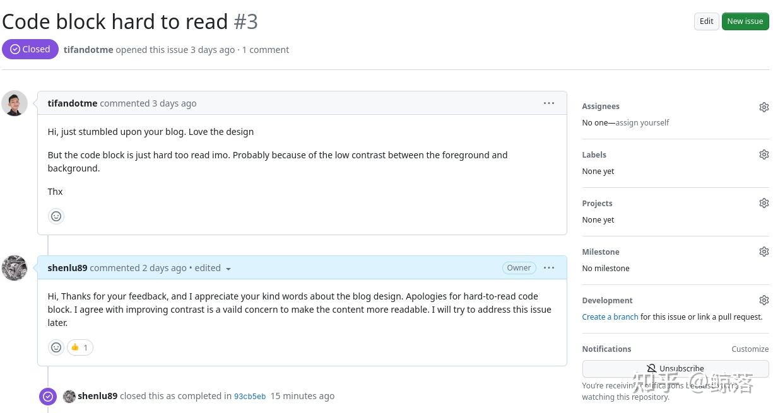Screen dimensions: 773x413
Task: Toggle the thumbs-up reaction on shenlu89's comment
Action: pos(80,347)
